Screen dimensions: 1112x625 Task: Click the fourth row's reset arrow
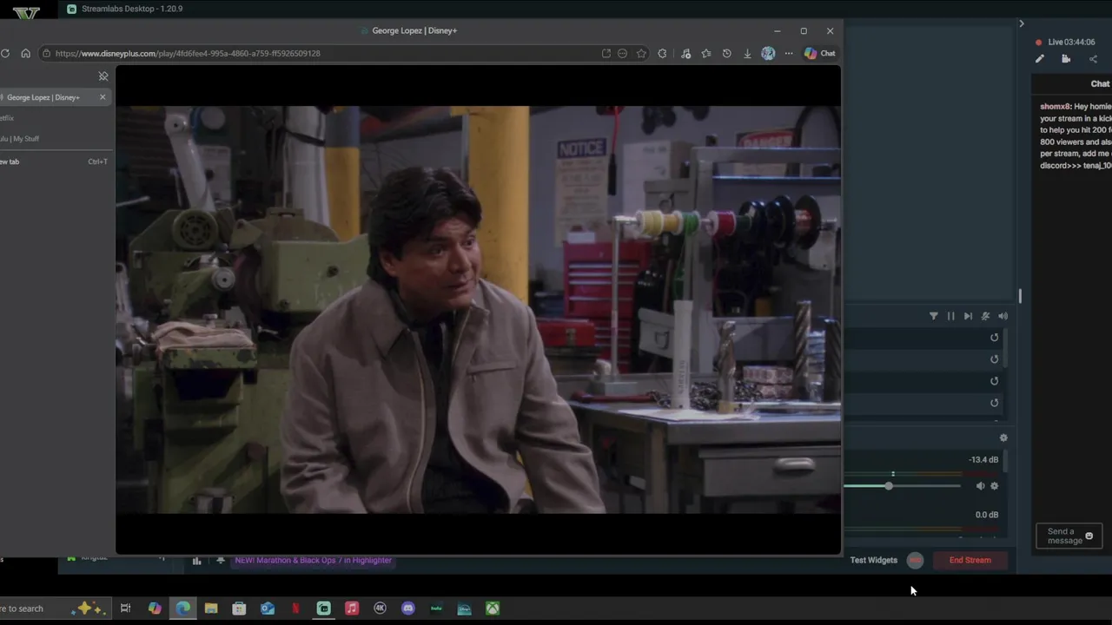(x=995, y=403)
